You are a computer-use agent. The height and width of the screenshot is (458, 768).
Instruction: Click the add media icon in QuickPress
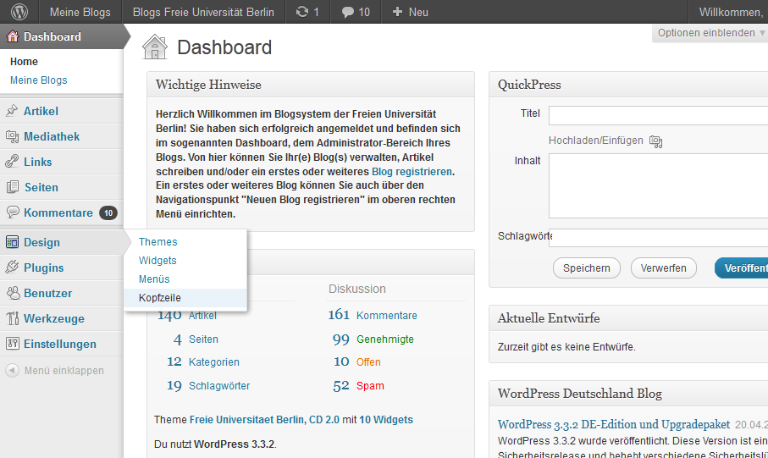click(x=655, y=141)
